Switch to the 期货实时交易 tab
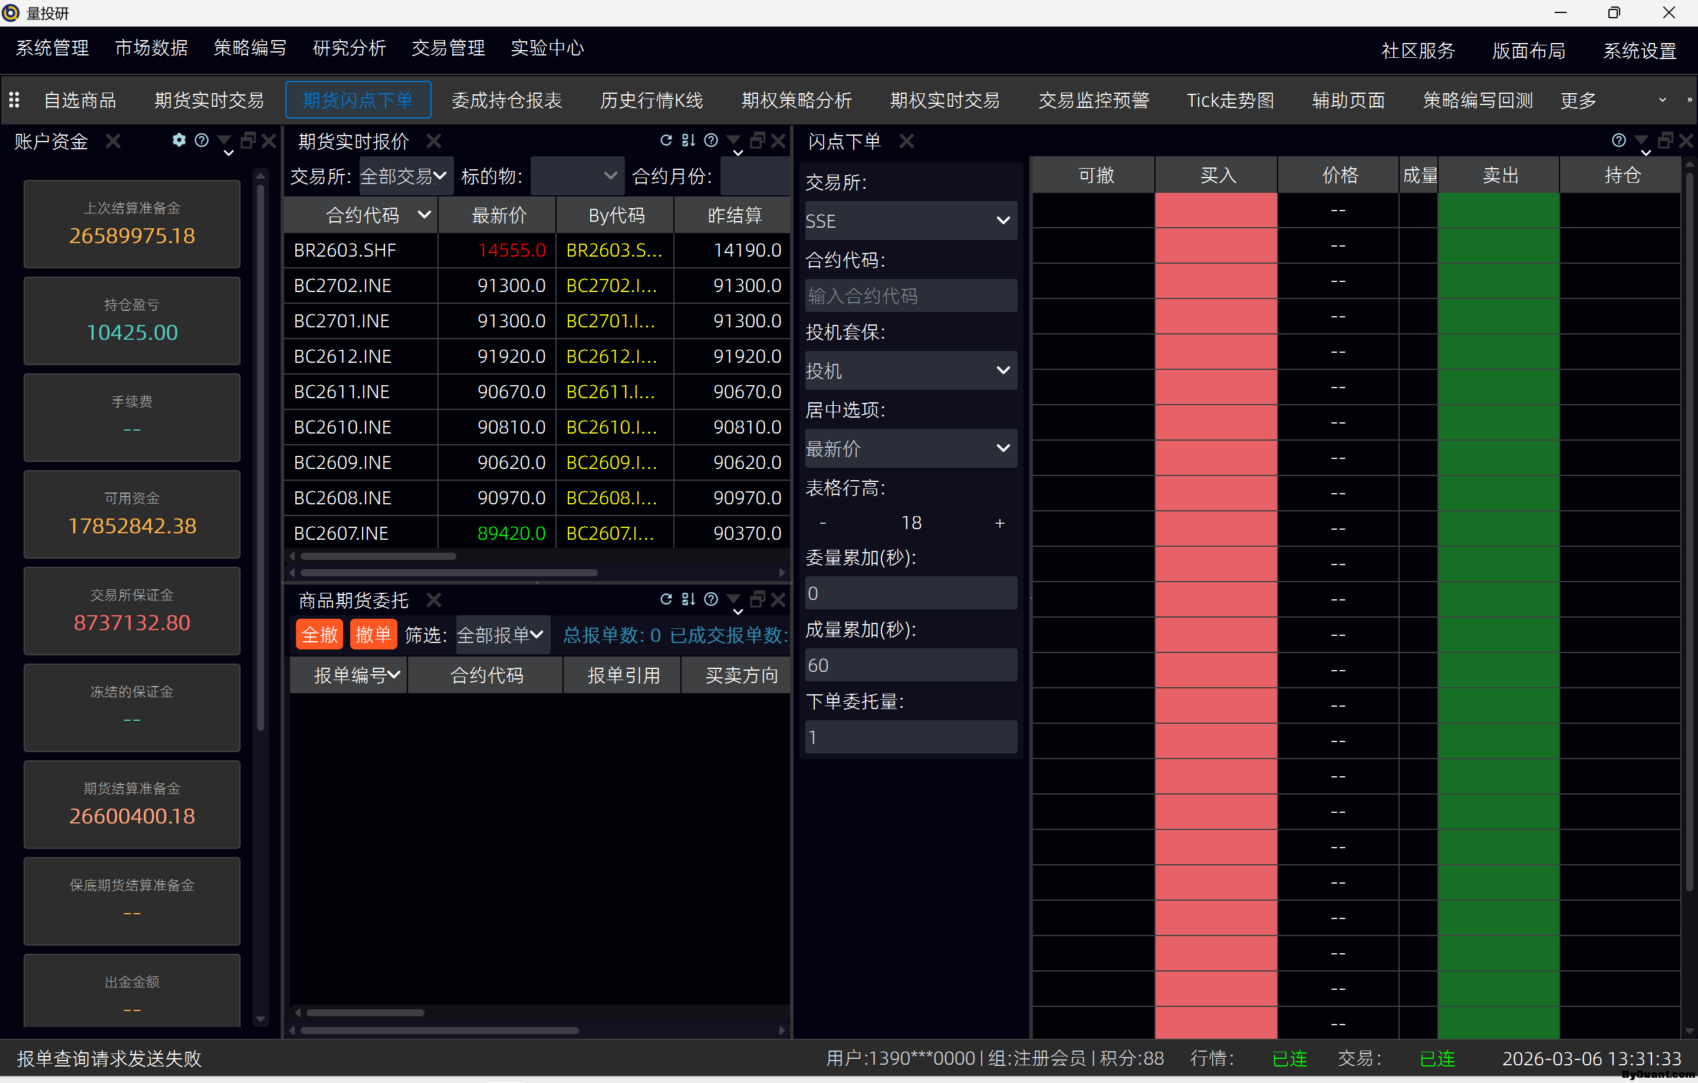 209,100
